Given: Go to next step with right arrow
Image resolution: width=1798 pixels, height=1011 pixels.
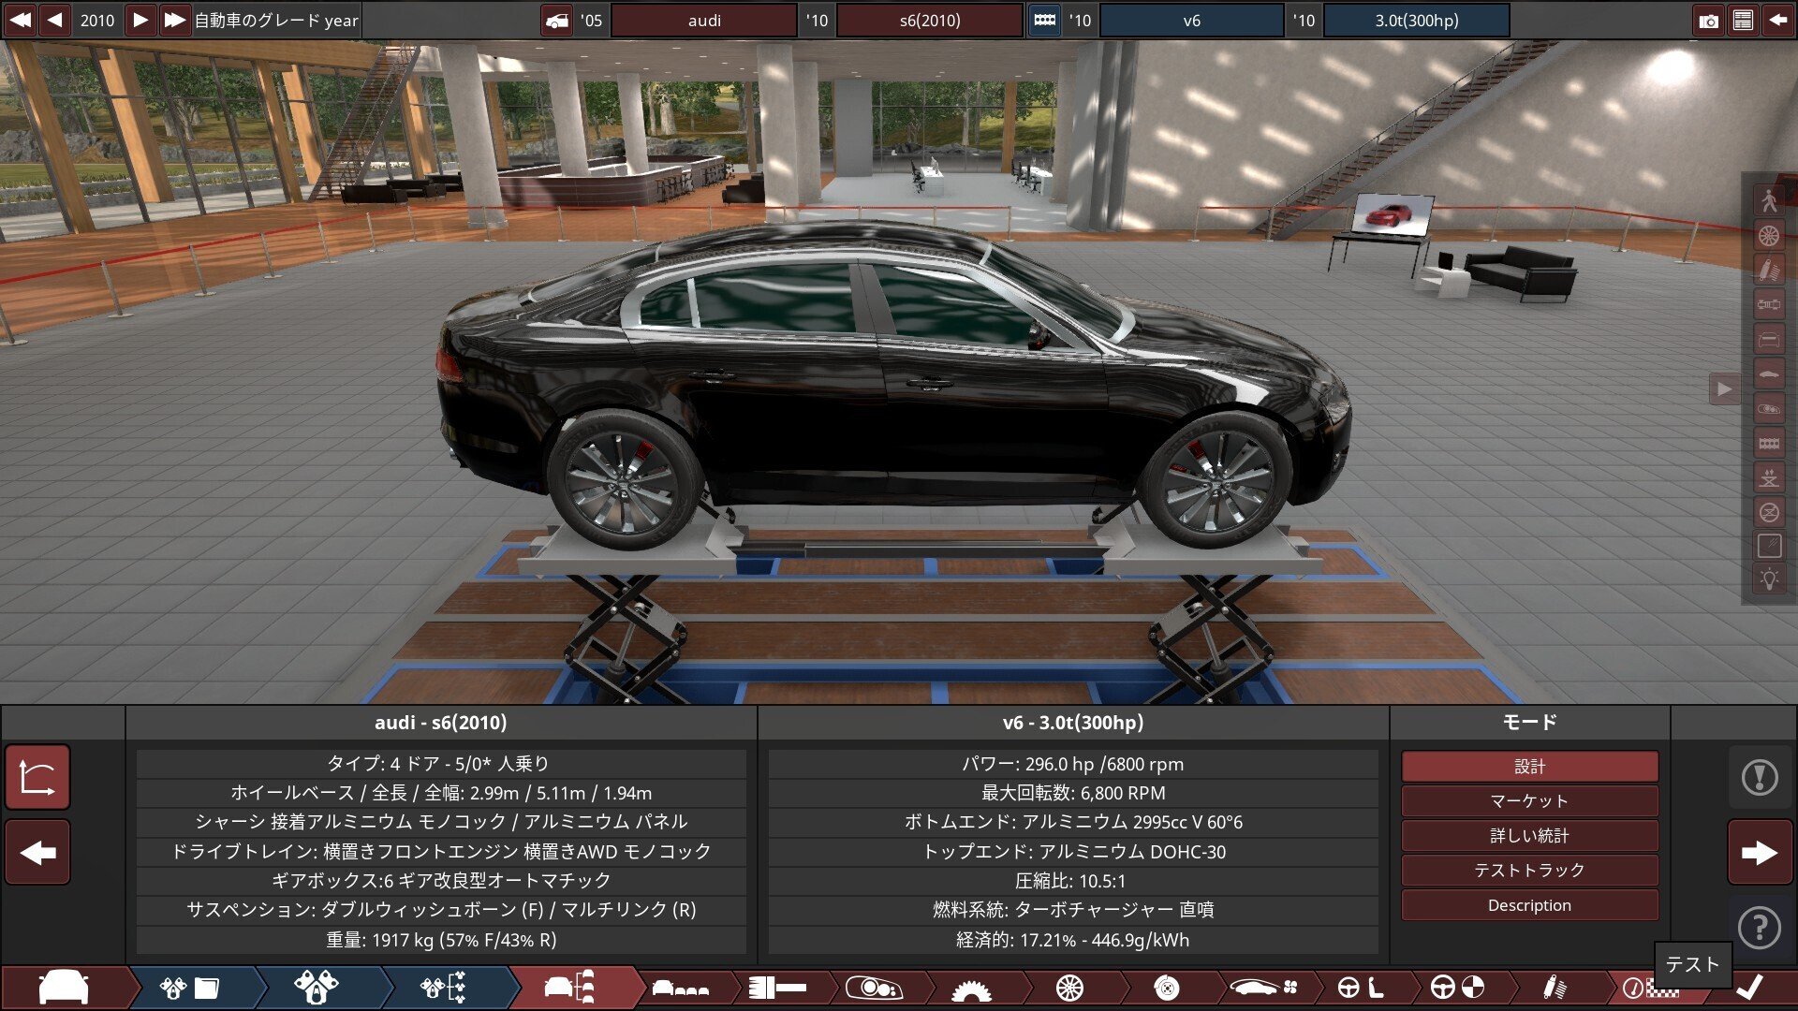Looking at the screenshot, I should (1760, 853).
